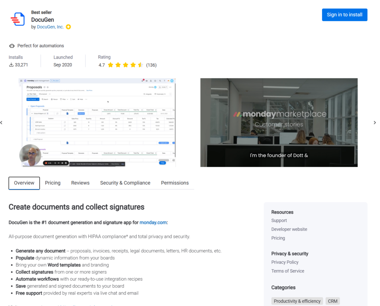The width and height of the screenshot is (380, 306).
Task: Open the Permissions tab
Action: tap(175, 183)
